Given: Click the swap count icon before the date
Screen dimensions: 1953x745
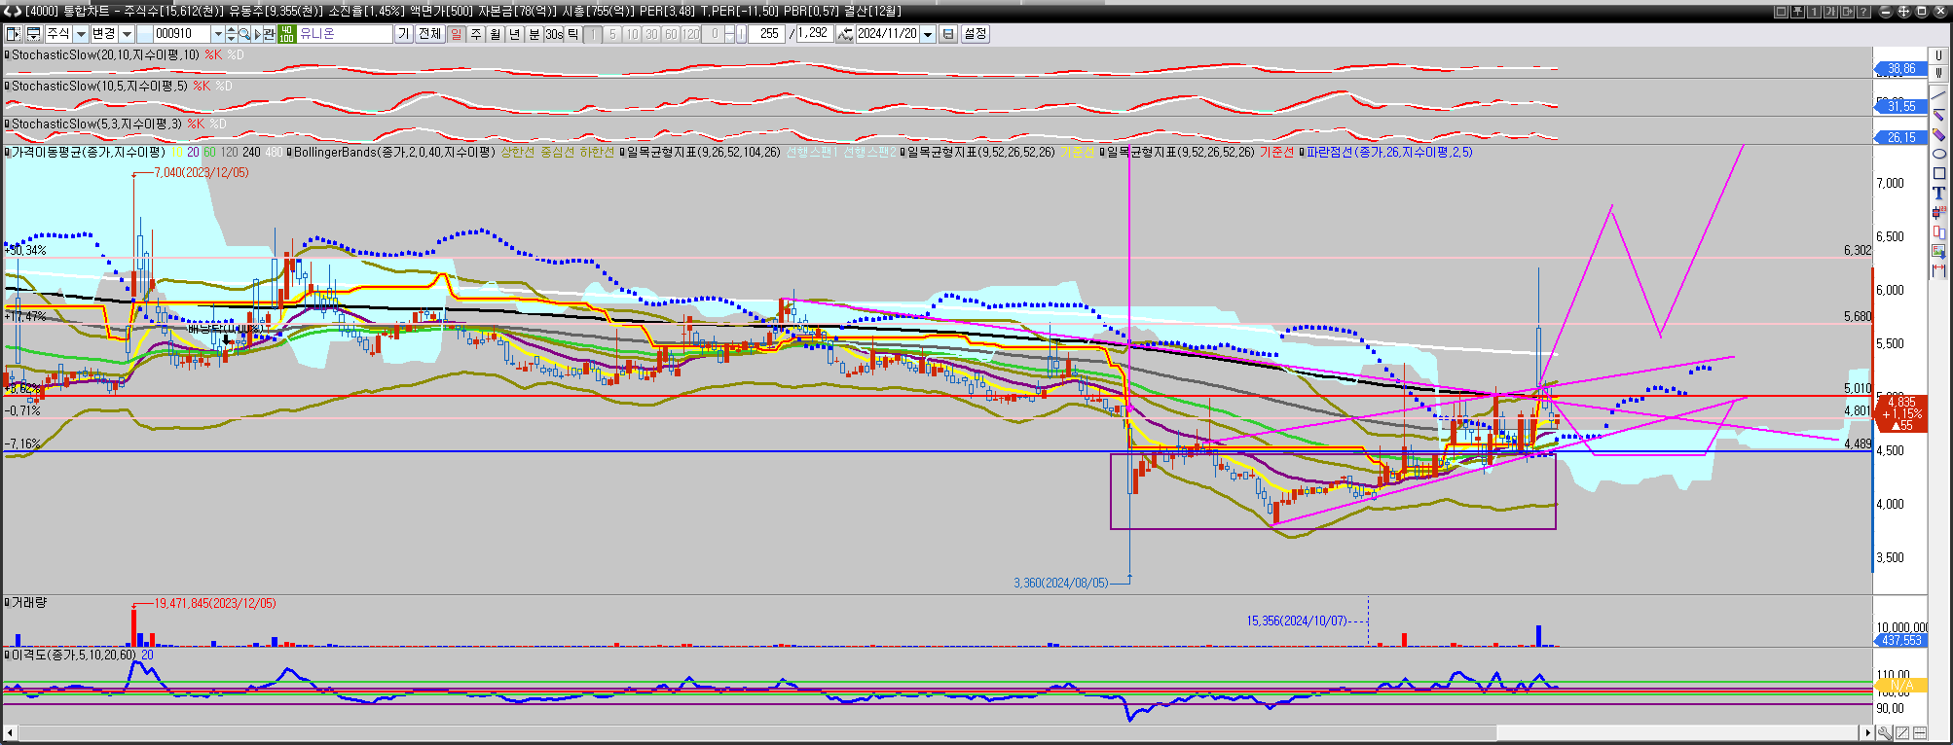Looking at the screenshot, I should pyautogui.click(x=844, y=34).
